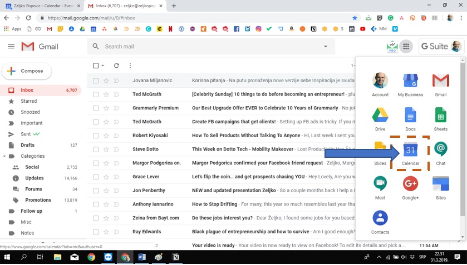Image resolution: width=467 pixels, height=265 pixels.
Task: Open Sheets from the apps panel
Action: click(x=440, y=119)
